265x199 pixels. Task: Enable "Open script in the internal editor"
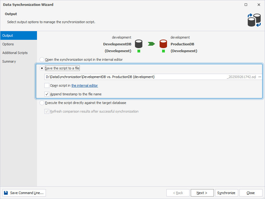(47, 85)
